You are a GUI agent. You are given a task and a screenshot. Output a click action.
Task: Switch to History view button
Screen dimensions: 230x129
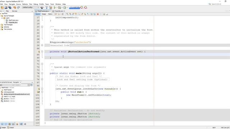tap(50, 14)
